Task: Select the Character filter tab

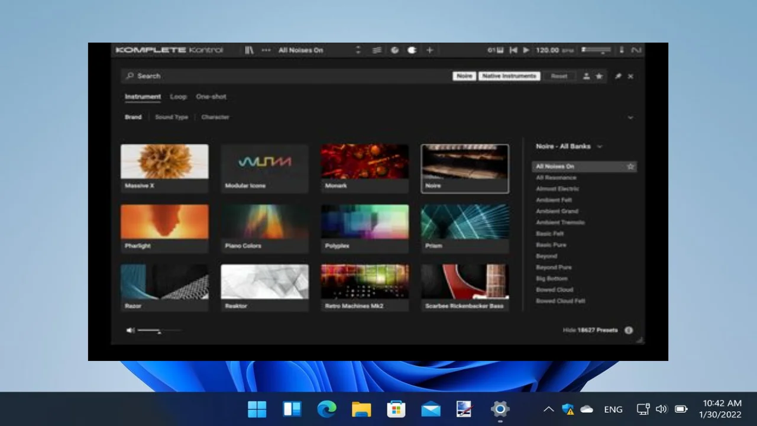Action: [x=215, y=117]
